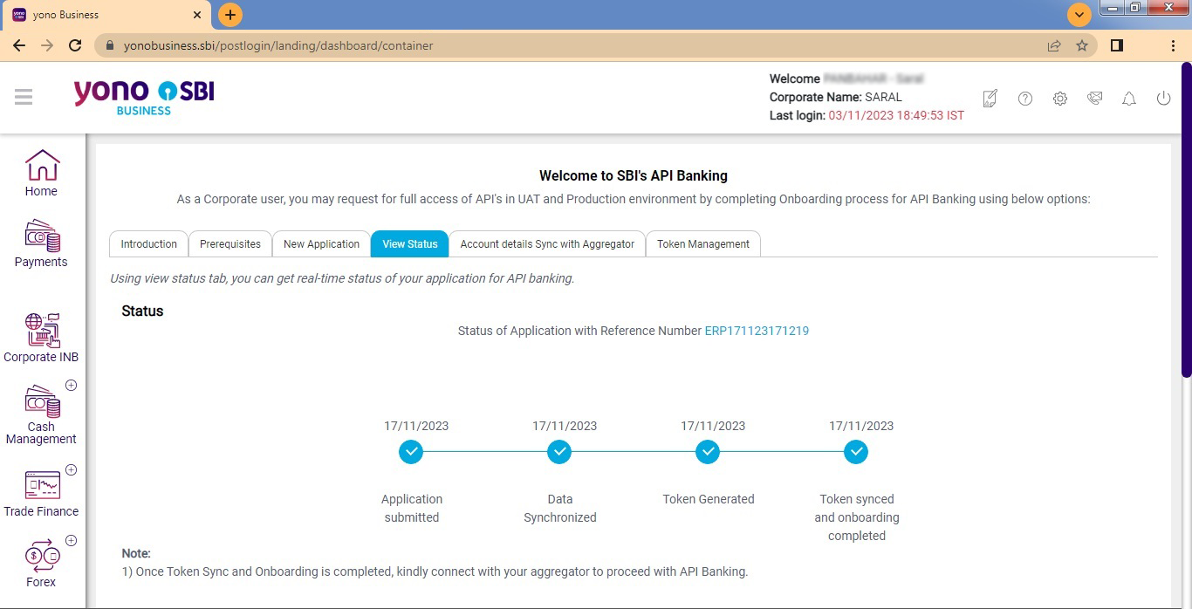Click the 'Data Synchronized' step label

click(560, 508)
